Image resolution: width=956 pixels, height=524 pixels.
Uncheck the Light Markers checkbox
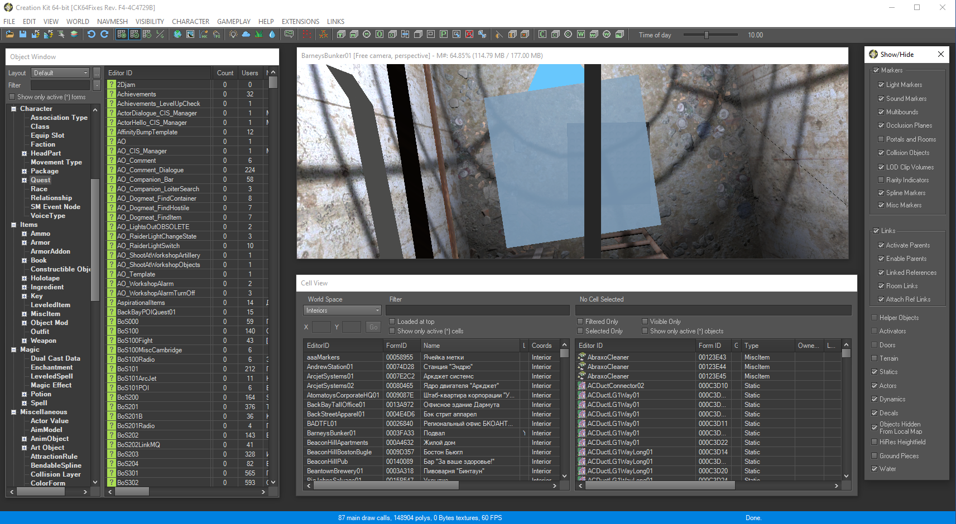[881, 85]
